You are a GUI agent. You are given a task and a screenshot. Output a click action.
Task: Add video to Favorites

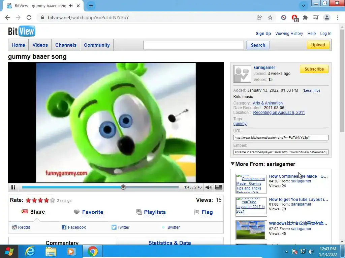coord(93,212)
